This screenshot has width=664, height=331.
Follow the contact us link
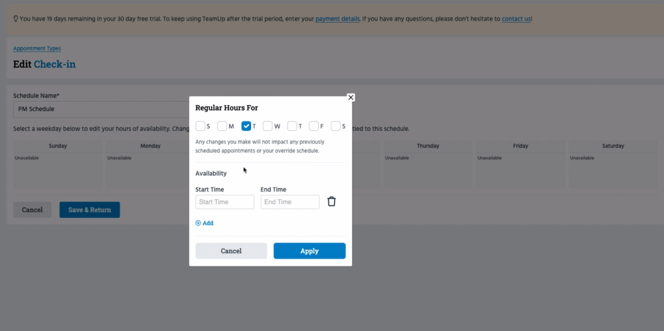tap(516, 19)
